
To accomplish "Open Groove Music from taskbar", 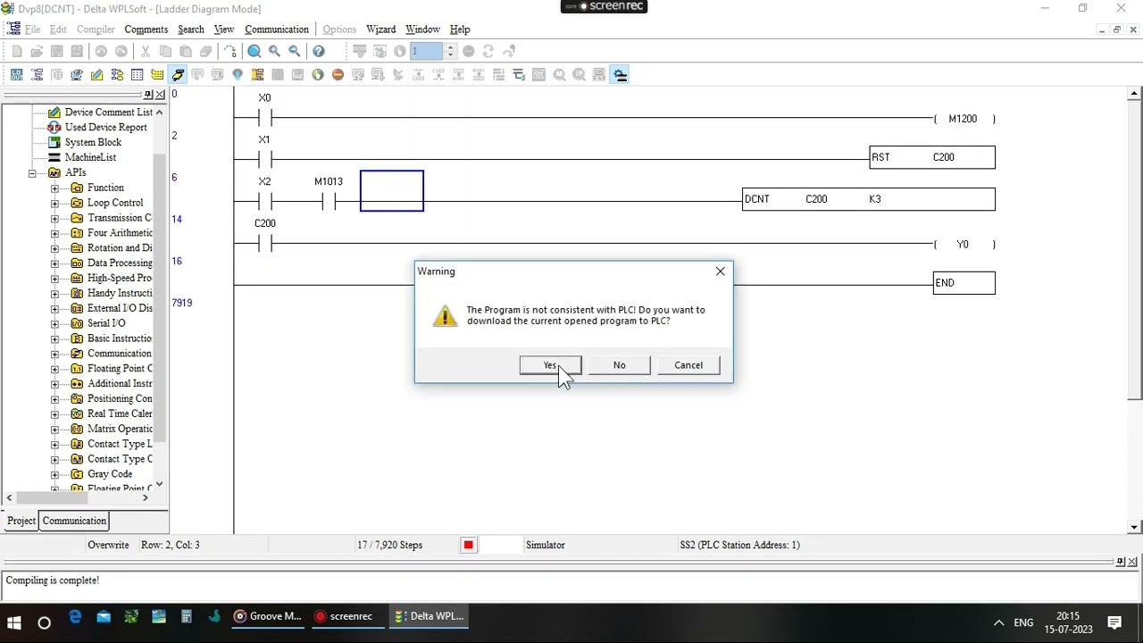I will (268, 616).
